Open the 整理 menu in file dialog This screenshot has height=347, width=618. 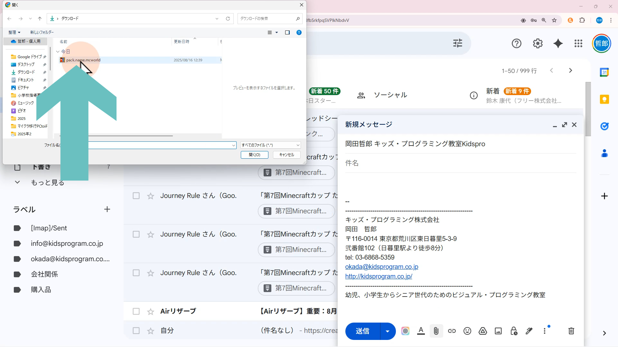point(14,32)
